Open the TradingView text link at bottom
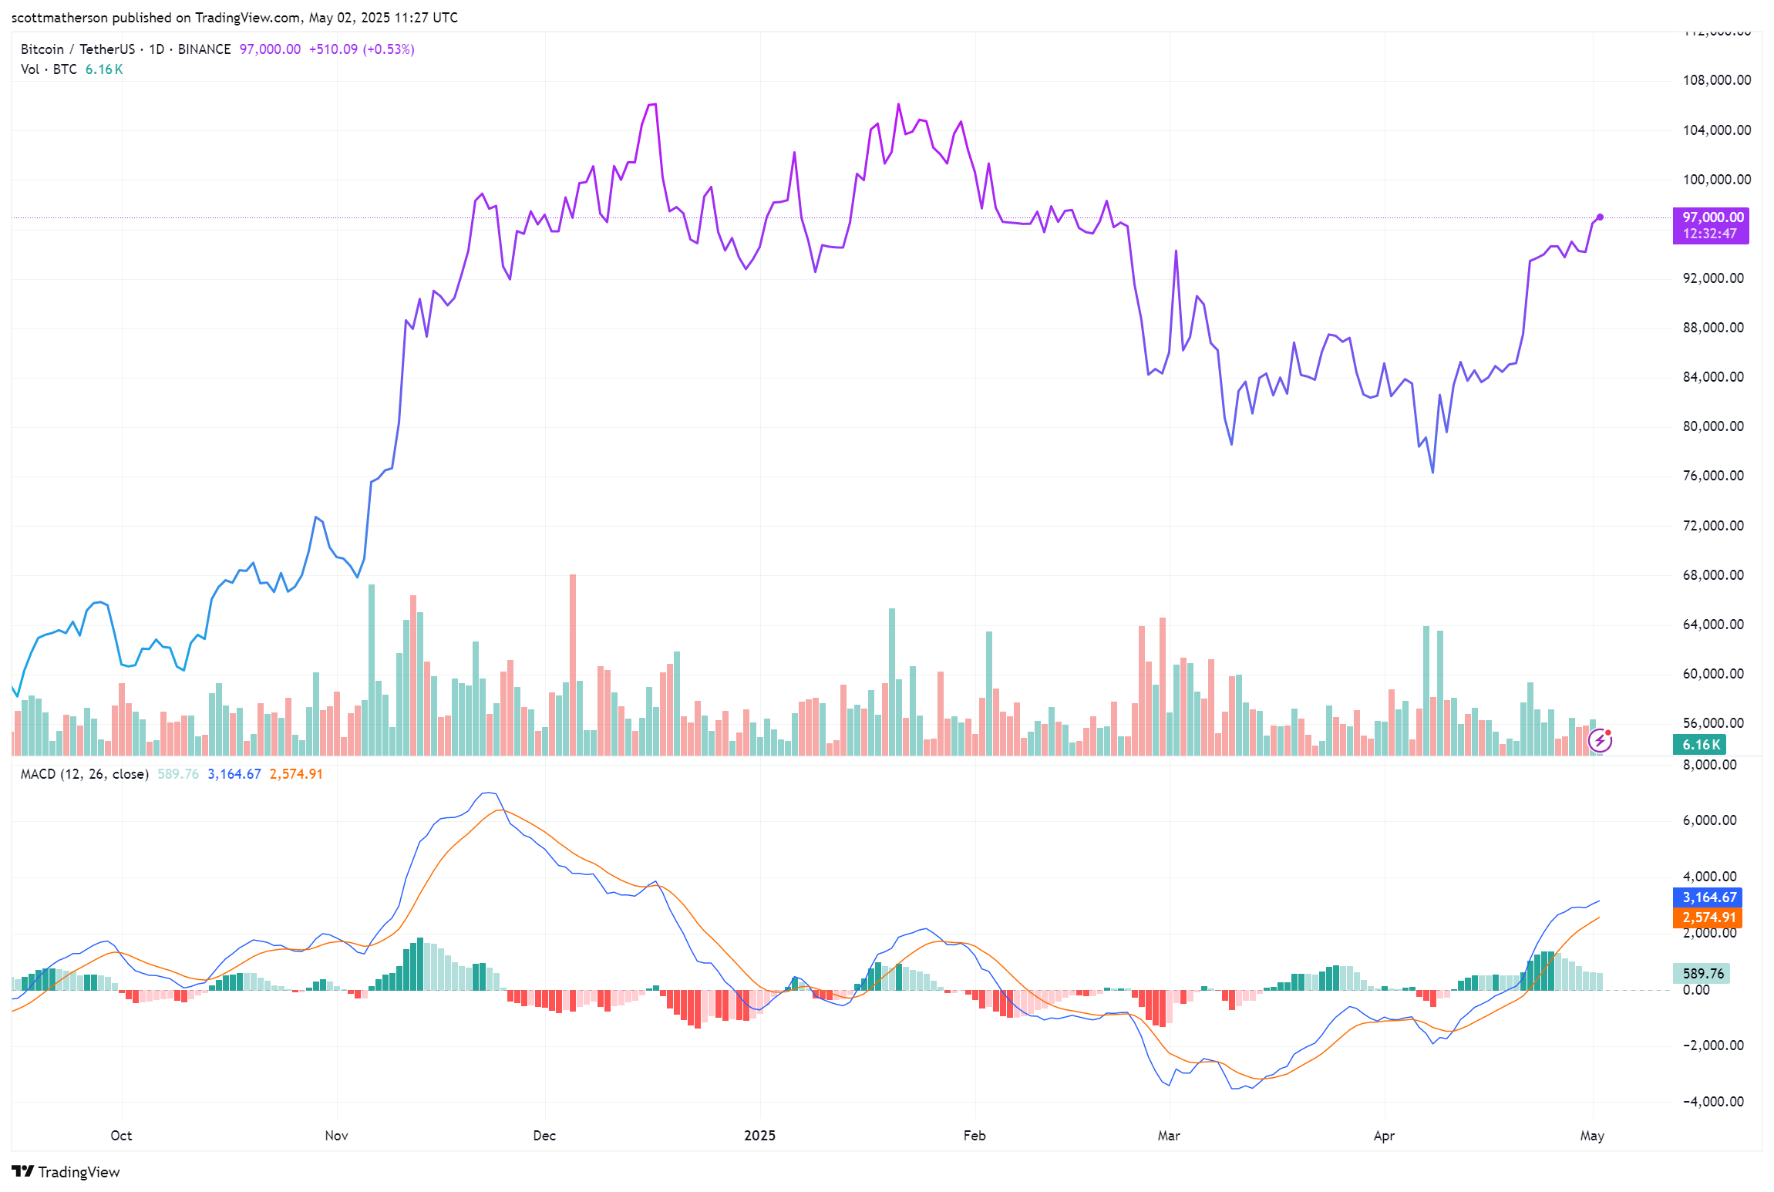 pyautogui.click(x=79, y=1172)
